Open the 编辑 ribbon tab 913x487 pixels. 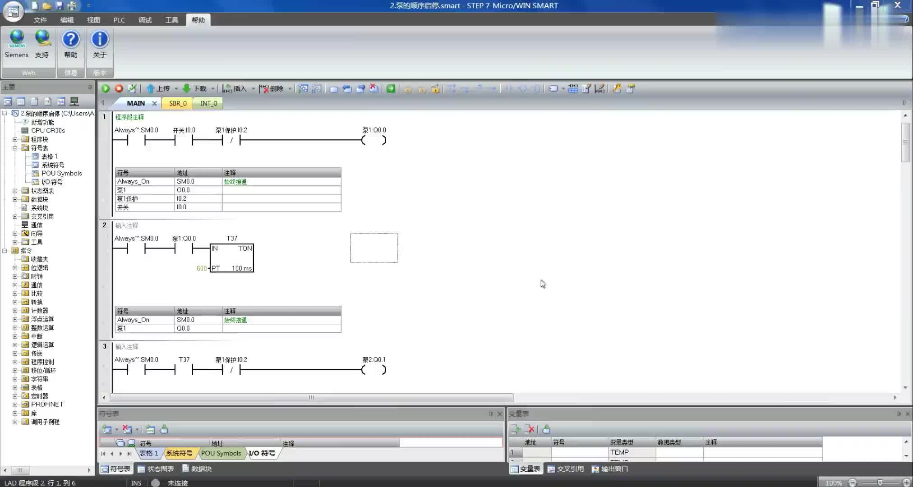(67, 20)
